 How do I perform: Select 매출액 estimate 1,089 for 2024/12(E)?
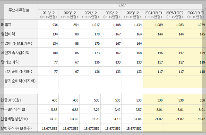click(159, 25)
